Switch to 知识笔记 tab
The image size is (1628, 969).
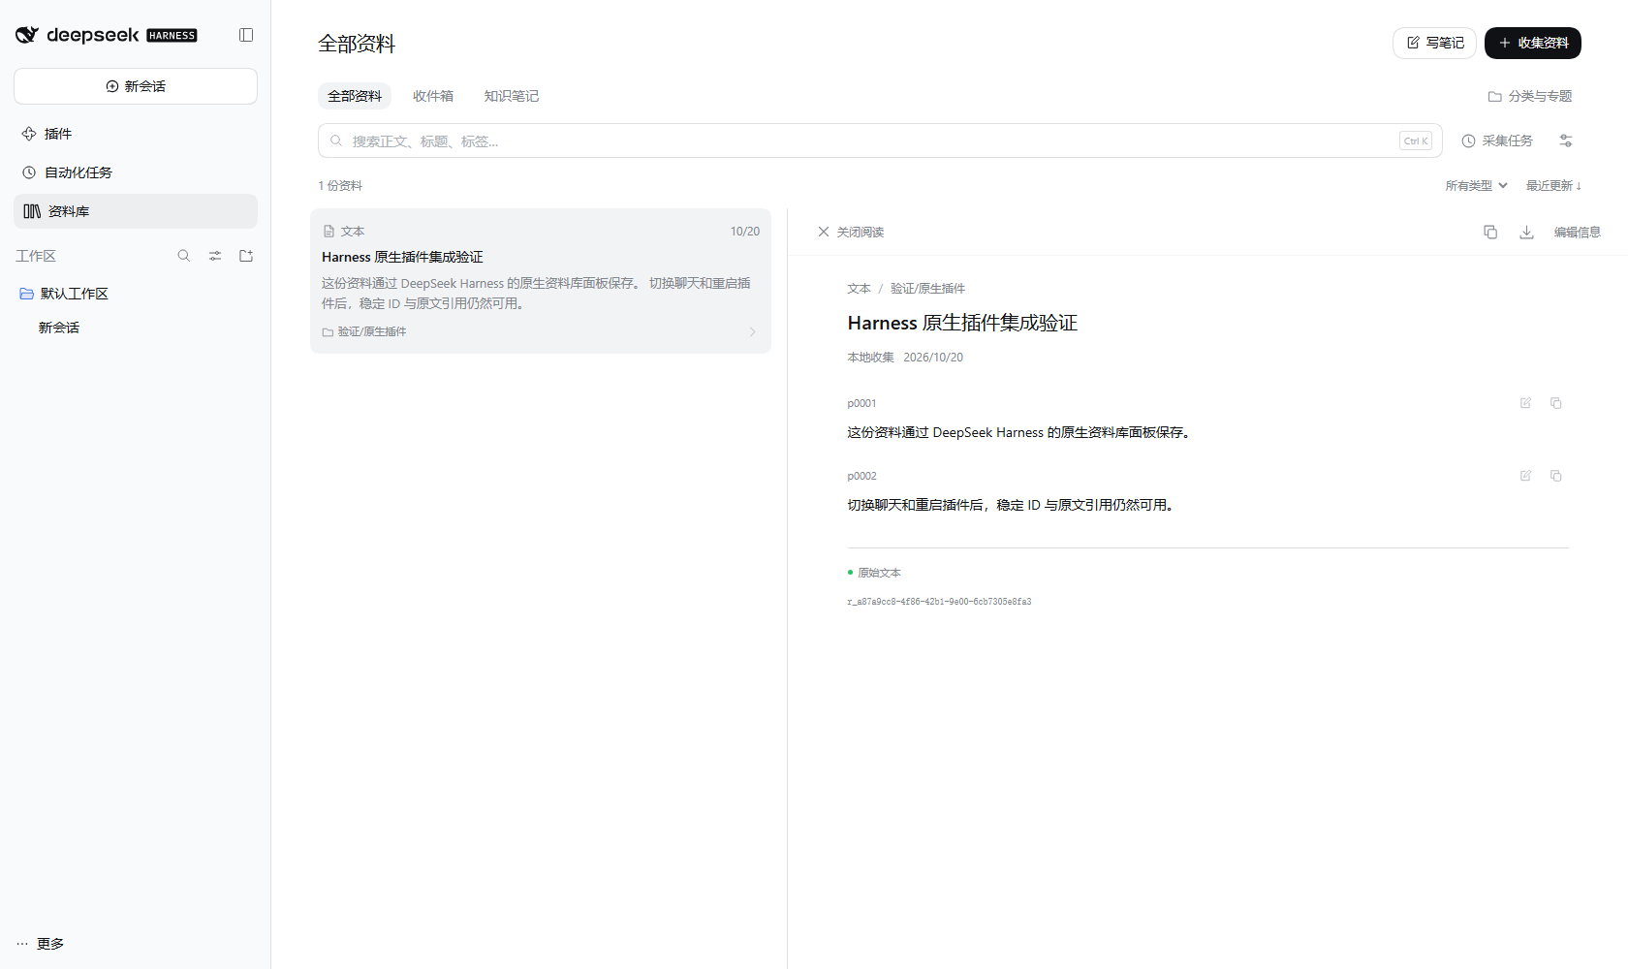coord(512,96)
